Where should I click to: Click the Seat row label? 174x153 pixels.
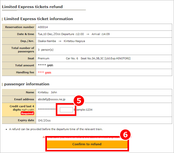coord(31,58)
